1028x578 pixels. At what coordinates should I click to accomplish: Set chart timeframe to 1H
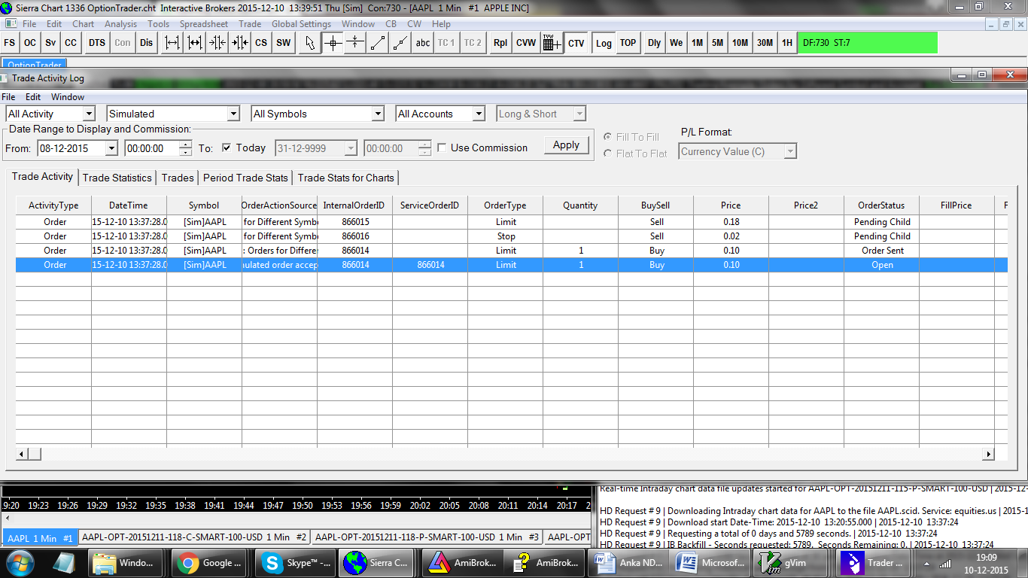pyautogui.click(x=786, y=43)
